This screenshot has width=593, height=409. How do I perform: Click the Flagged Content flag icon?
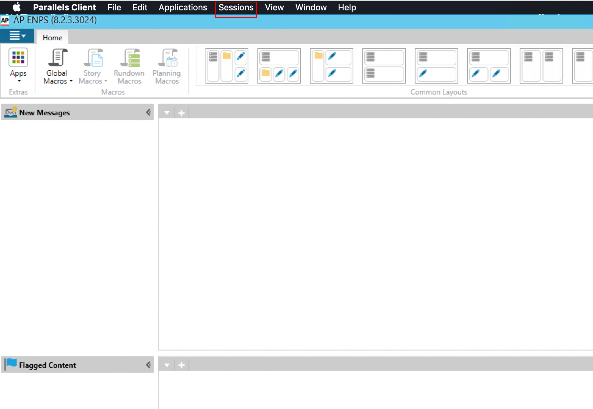(11, 364)
